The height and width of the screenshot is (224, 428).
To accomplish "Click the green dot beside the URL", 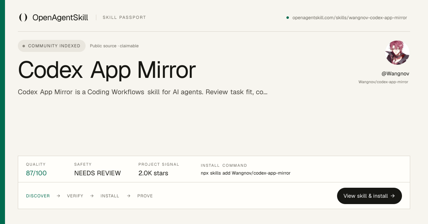I will 287,17.
